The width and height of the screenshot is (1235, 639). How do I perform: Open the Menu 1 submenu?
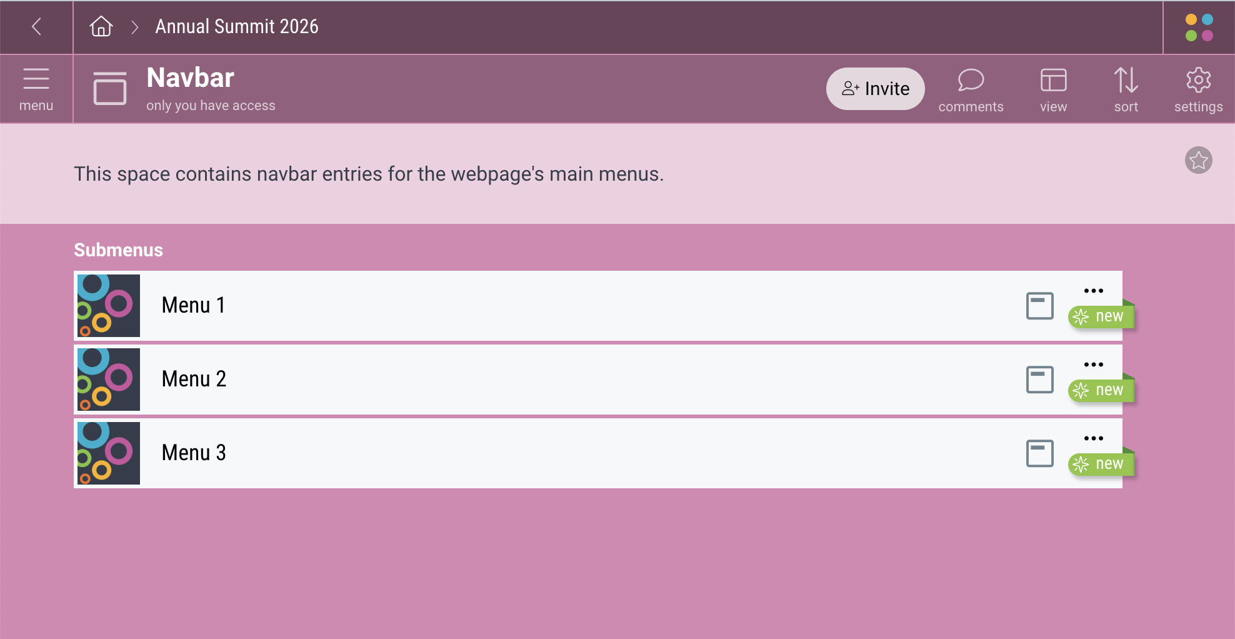click(x=193, y=305)
